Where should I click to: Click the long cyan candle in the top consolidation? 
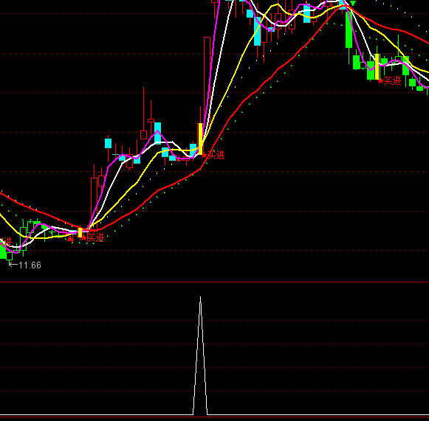pyautogui.click(x=257, y=31)
